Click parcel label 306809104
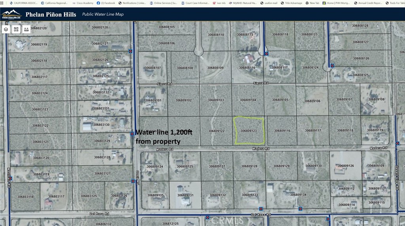 (x=248, y=100)
